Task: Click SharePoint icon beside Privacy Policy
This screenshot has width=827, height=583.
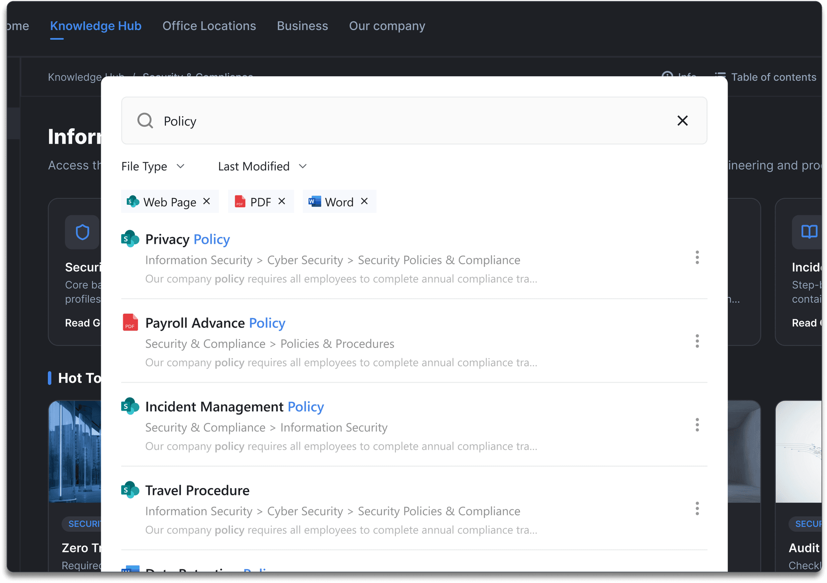Action: (x=130, y=239)
